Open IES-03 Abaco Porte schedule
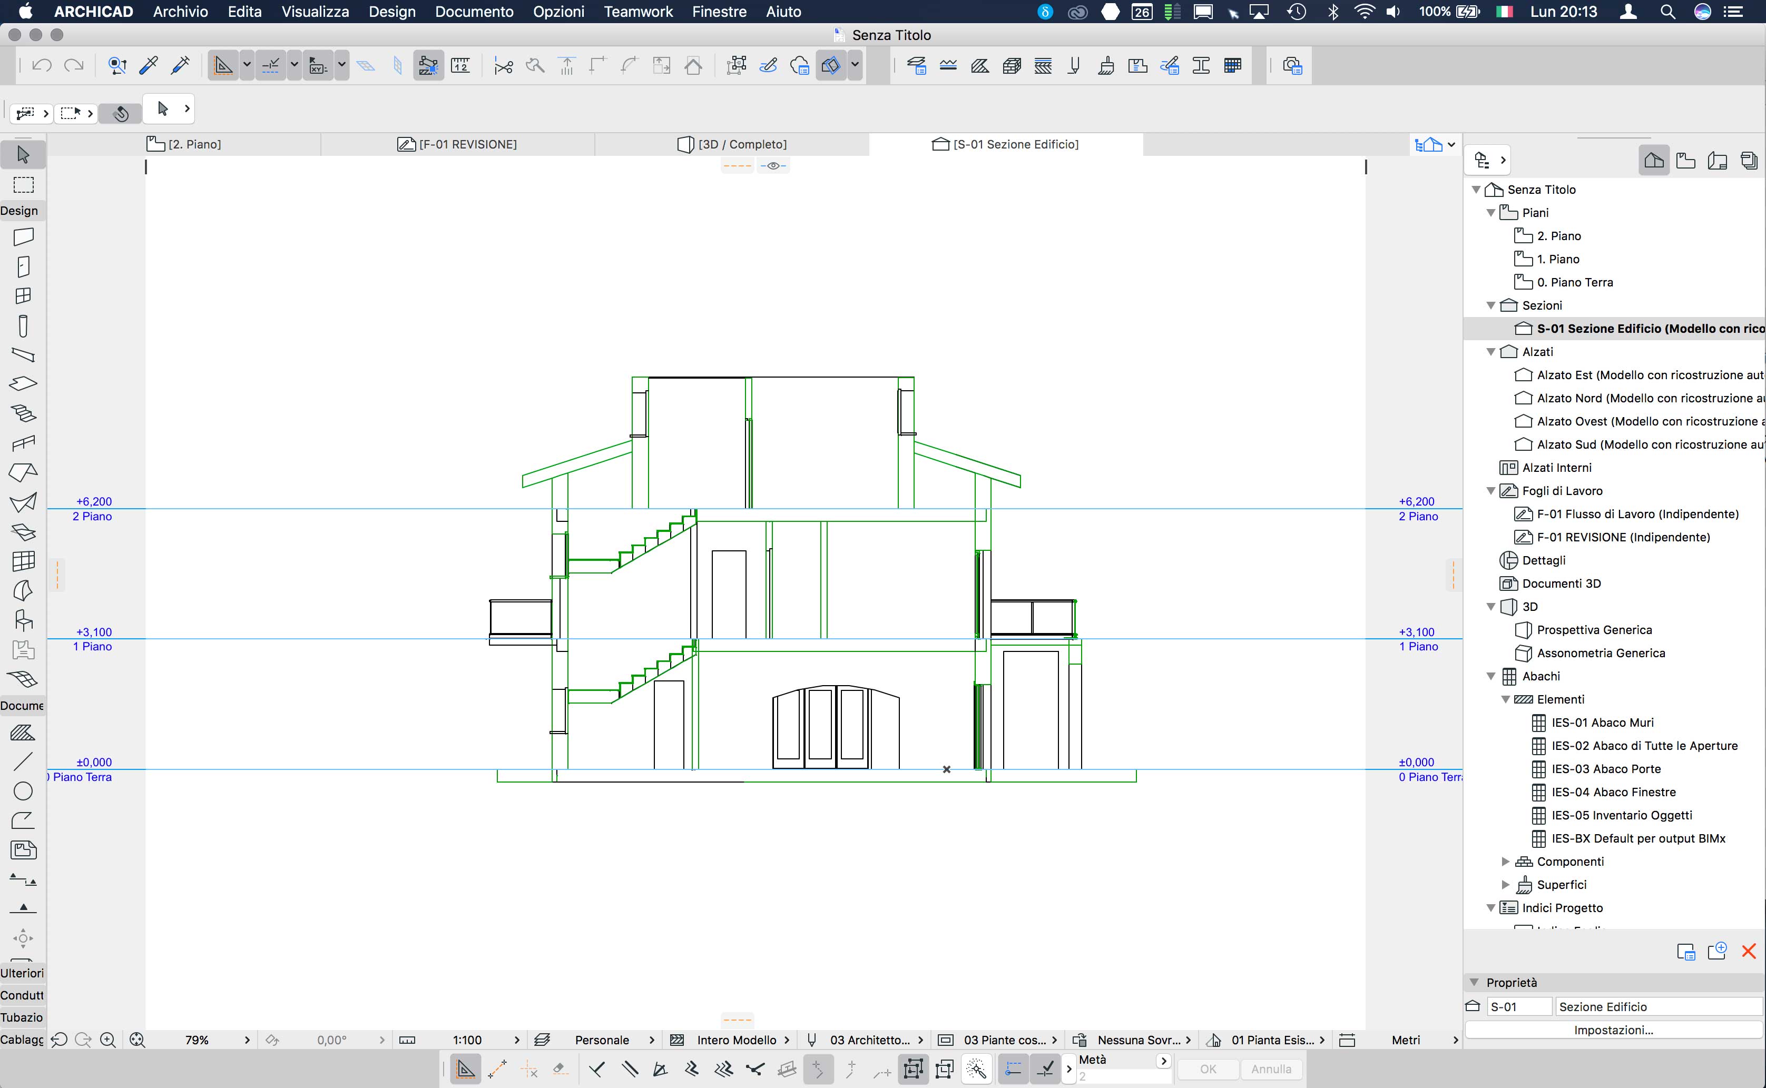The image size is (1766, 1088). pyautogui.click(x=1605, y=768)
